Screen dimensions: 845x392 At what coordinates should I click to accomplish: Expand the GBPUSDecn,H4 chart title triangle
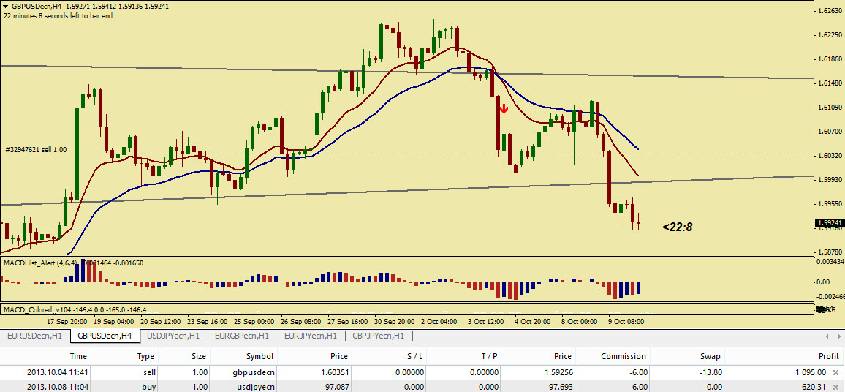pyautogui.click(x=6, y=6)
